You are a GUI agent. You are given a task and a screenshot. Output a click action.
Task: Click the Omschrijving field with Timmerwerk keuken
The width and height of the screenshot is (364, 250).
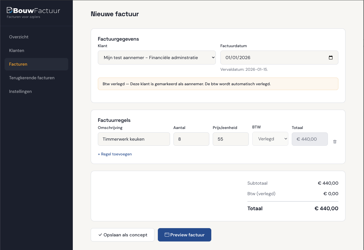click(x=134, y=139)
